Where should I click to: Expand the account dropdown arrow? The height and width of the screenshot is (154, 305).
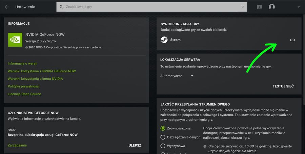pos(299,7)
